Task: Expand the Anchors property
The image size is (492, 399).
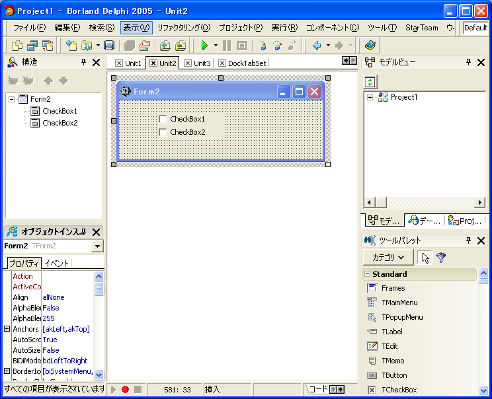Action: [7, 329]
